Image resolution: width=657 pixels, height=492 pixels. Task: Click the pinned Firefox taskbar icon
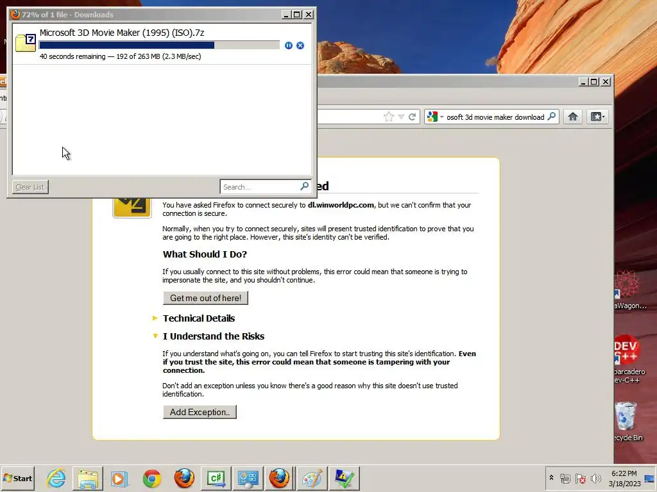(184, 478)
